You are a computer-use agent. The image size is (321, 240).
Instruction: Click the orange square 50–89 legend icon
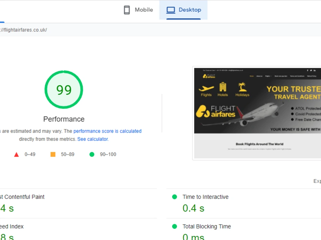click(53, 154)
